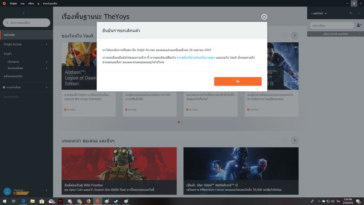Screen dimensions: 364x205
Task: Click the Origin logo in the top-left corner
Action: (4, 3)
